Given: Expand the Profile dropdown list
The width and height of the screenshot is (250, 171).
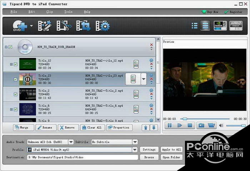Looking at the screenshot, I should tap(135, 150).
